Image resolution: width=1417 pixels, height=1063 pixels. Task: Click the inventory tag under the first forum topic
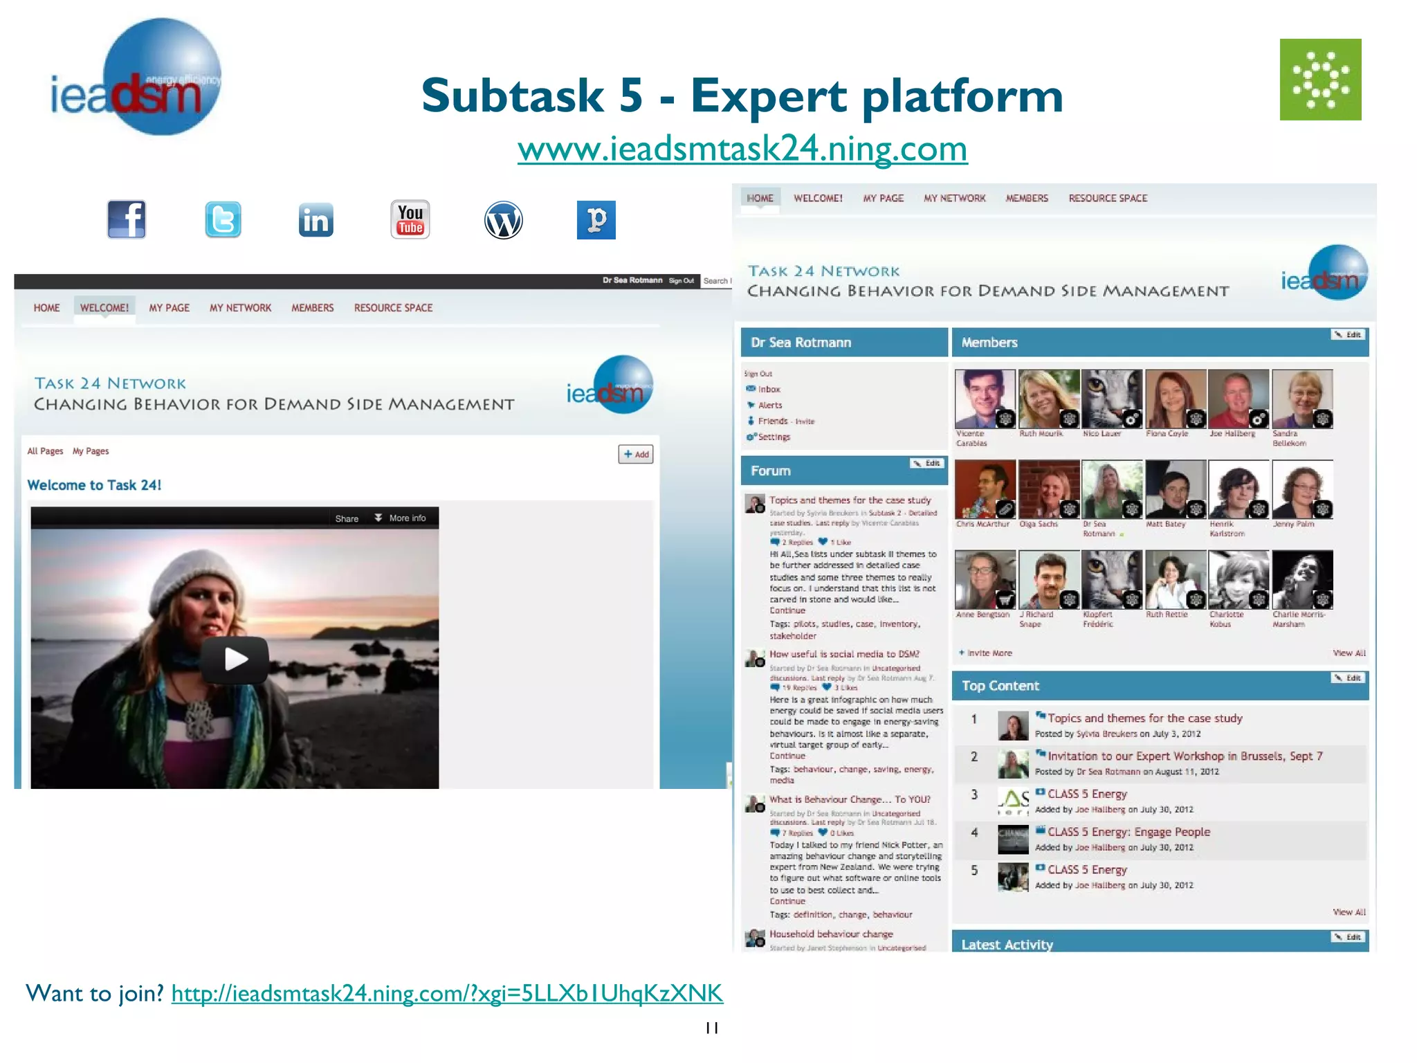(899, 624)
